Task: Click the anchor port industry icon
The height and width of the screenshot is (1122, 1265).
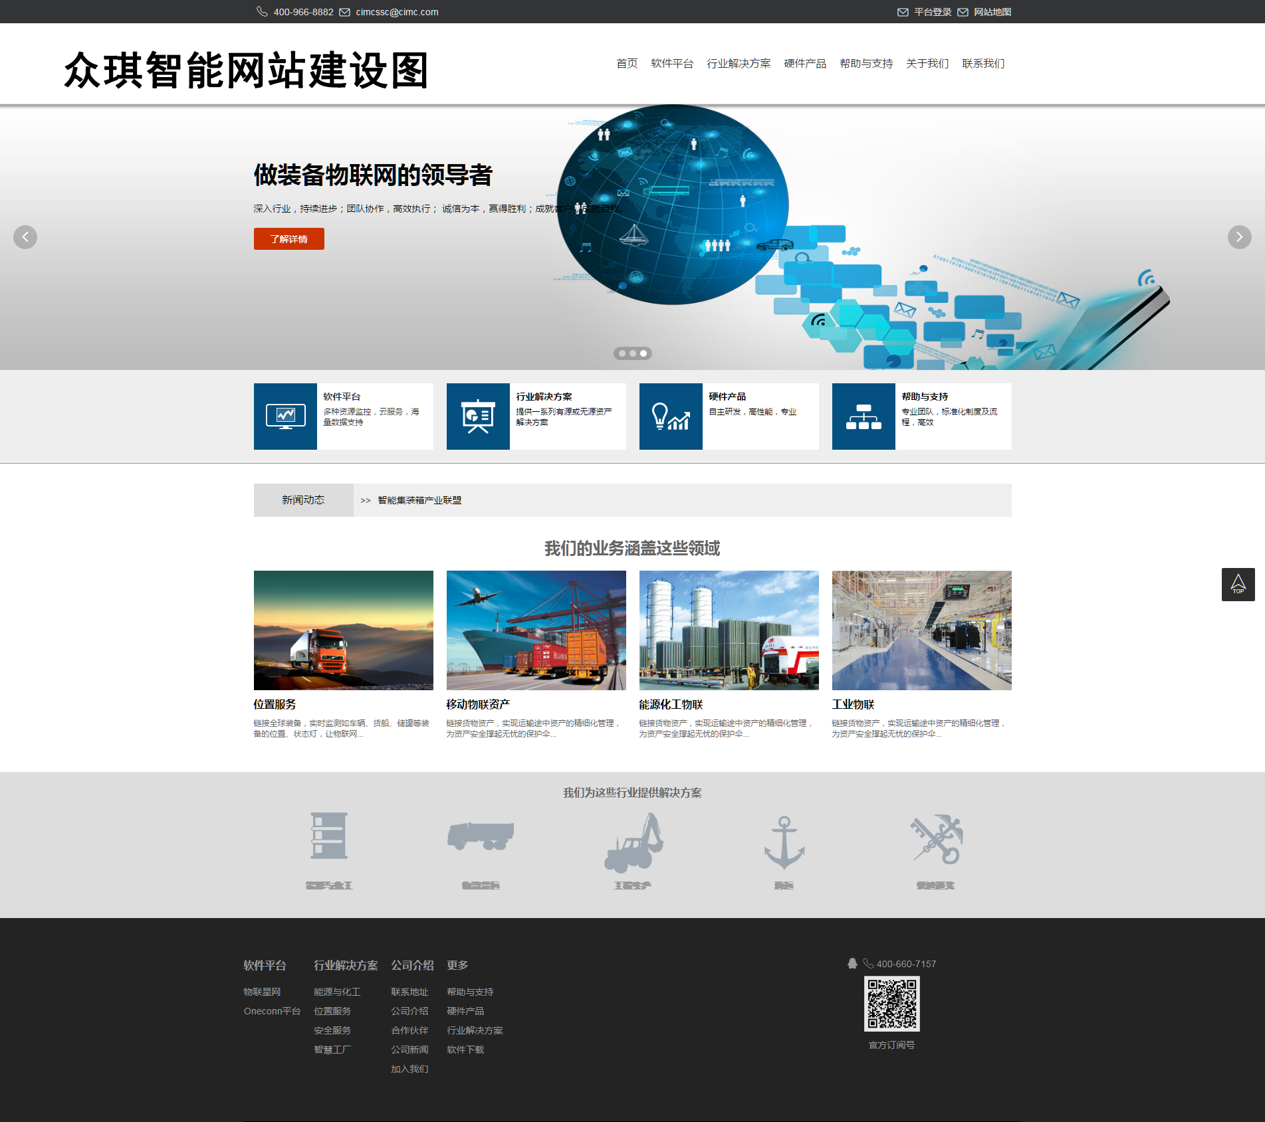Action: [784, 838]
